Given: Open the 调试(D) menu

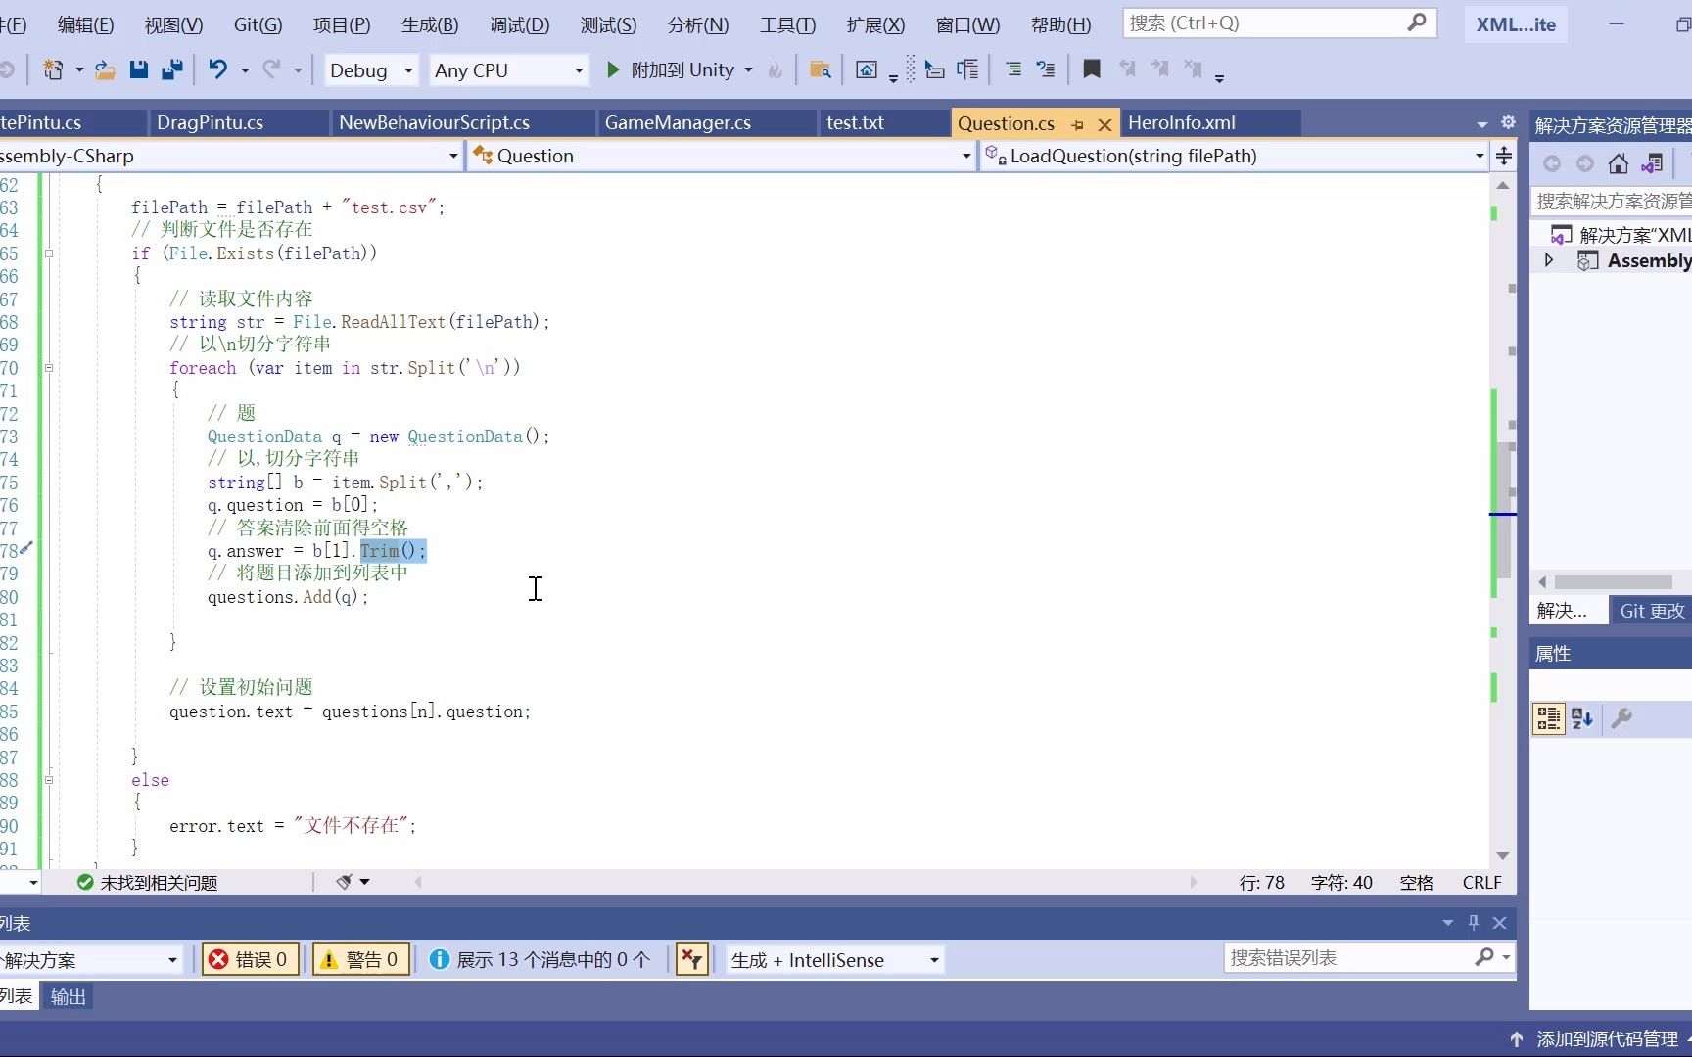Looking at the screenshot, I should coord(519,24).
